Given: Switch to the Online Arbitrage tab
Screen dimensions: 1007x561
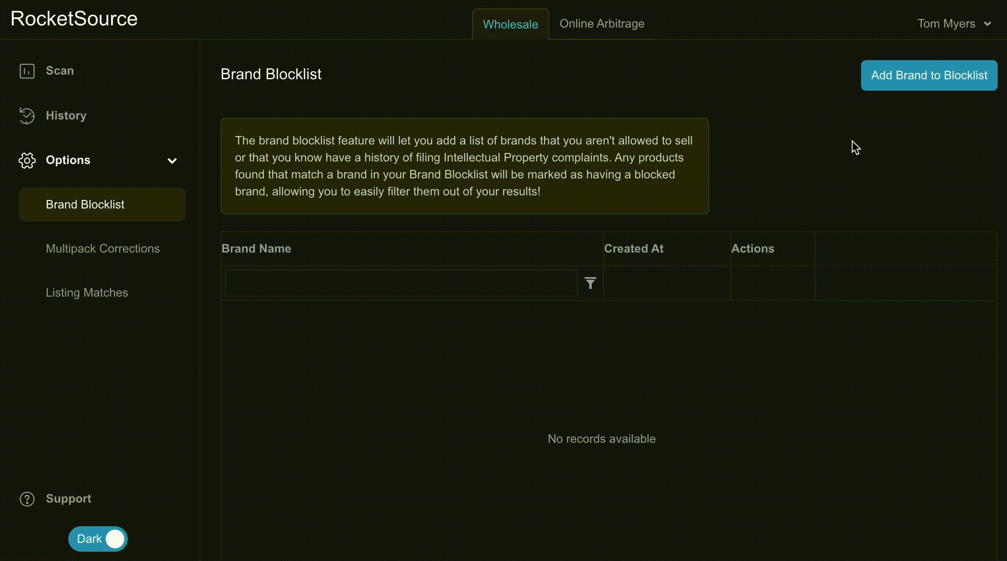Looking at the screenshot, I should (602, 24).
